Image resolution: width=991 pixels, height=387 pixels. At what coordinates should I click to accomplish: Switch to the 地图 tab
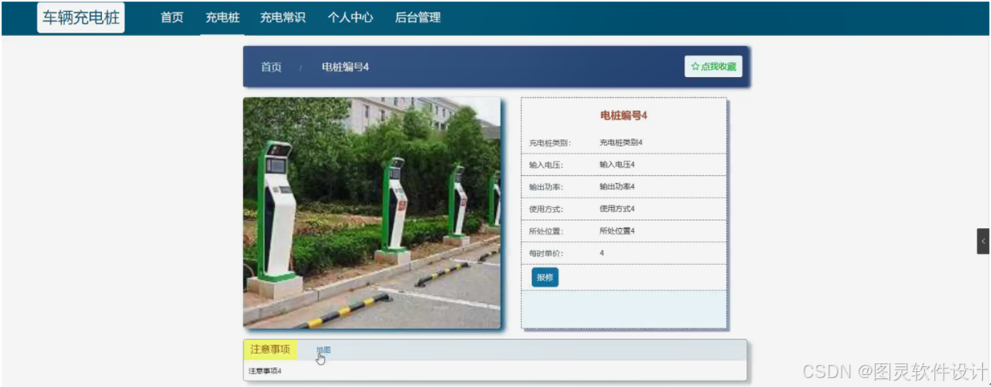(323, 350)
